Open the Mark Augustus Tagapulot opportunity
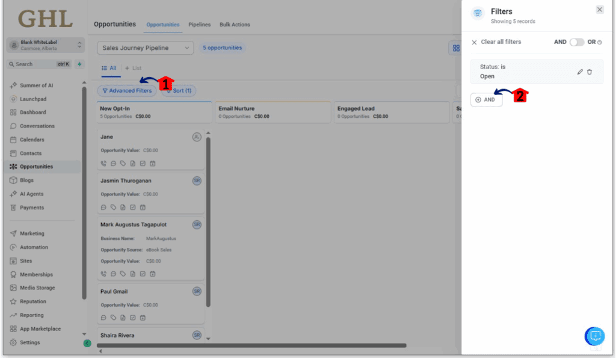The width and height of the screenshot is (616, 358). pyautogui.click(x=150, y=248)
